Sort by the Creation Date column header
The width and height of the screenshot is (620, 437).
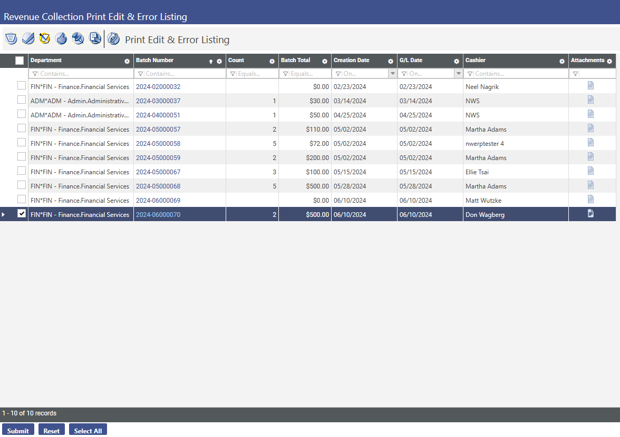(x=351, y=61)
